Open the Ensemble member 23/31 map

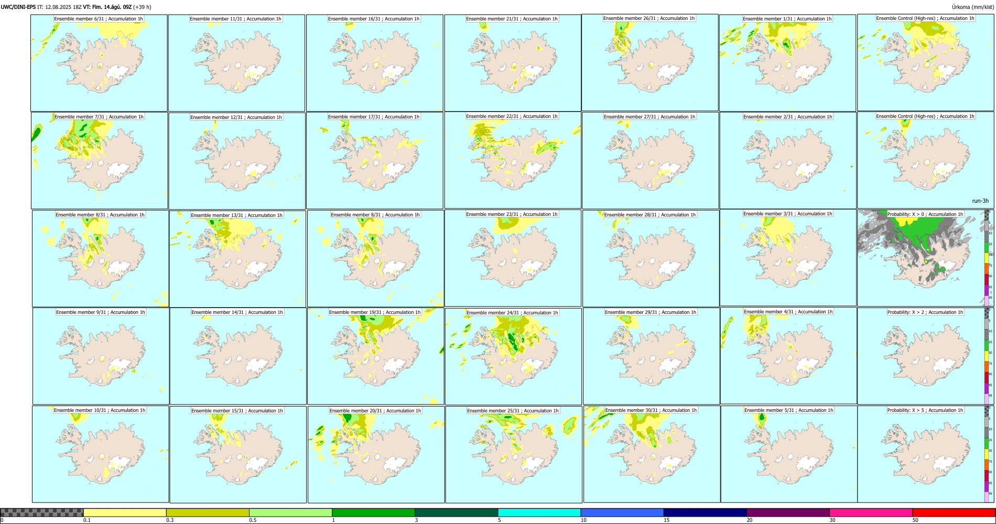click(513, 258)
